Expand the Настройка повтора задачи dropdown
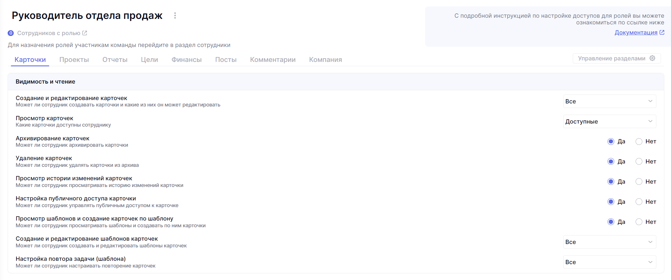 [609, 262]
